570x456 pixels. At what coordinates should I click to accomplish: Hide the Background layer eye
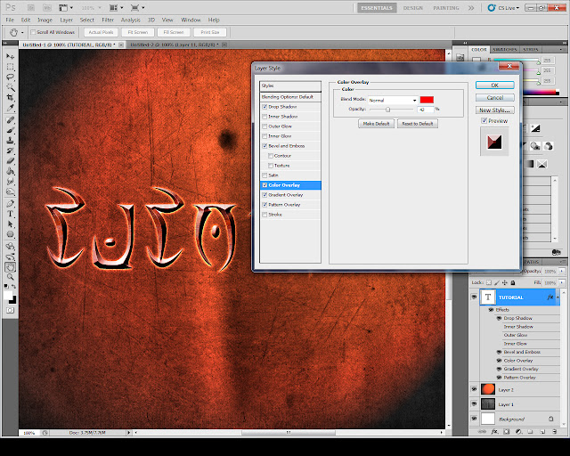point(474,419)
